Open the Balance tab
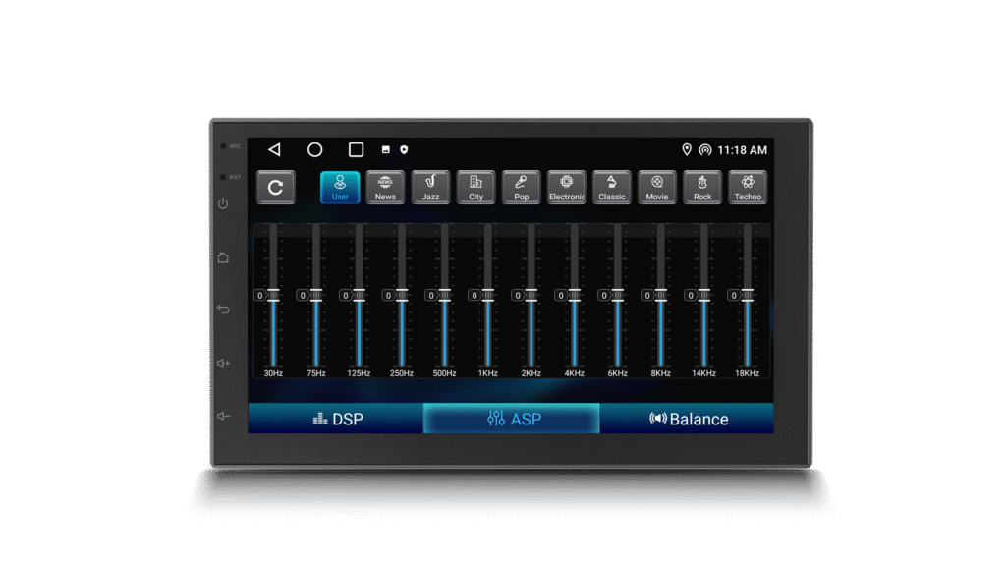 point(687,419)
